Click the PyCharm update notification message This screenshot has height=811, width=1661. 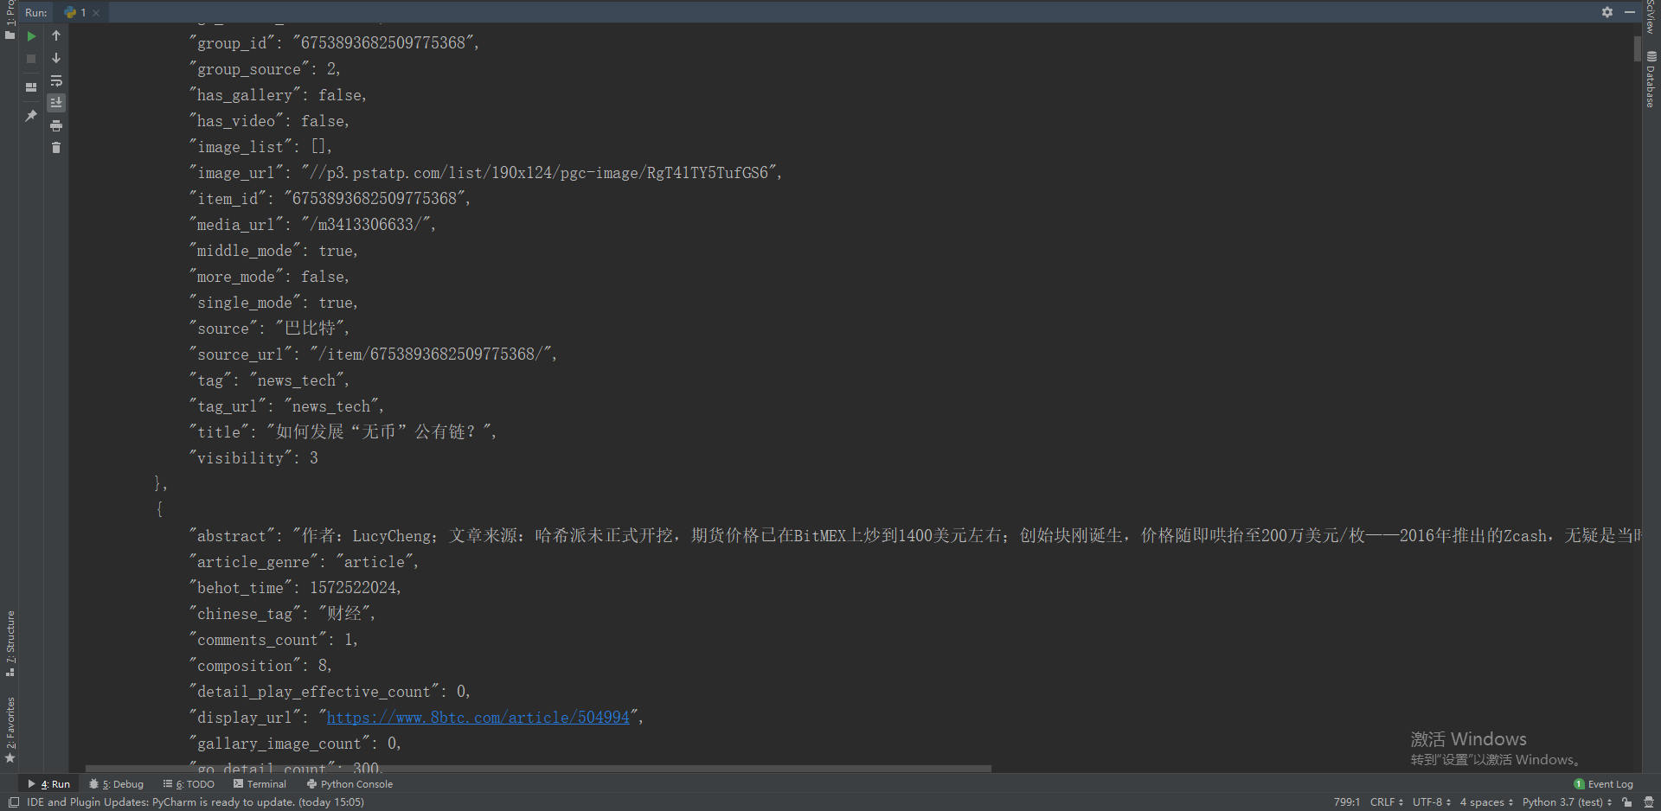pyautogui.click(x=196, y=802)
